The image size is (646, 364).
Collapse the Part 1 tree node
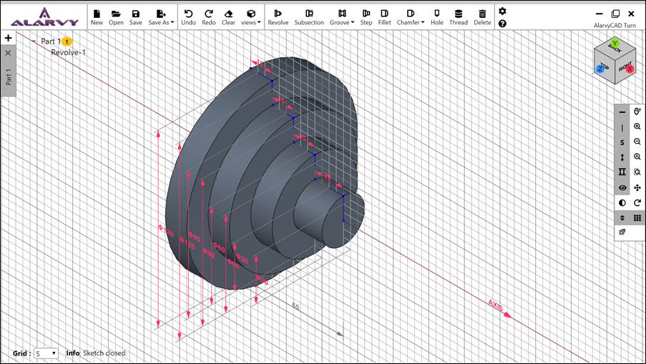click(34, 41)
